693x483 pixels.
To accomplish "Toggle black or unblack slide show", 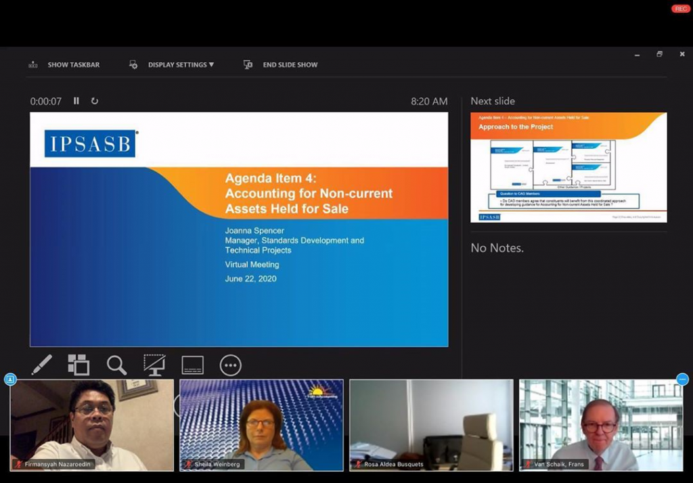I will (x=155, y=365).
